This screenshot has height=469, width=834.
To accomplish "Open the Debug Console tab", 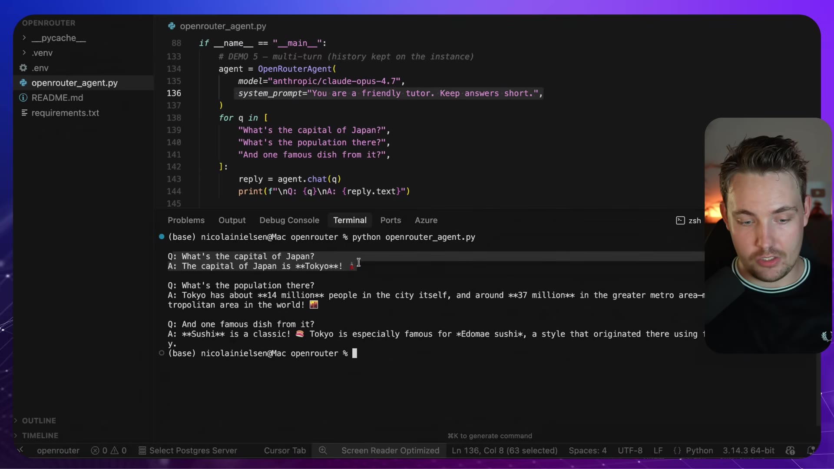I will coord(289,220).
